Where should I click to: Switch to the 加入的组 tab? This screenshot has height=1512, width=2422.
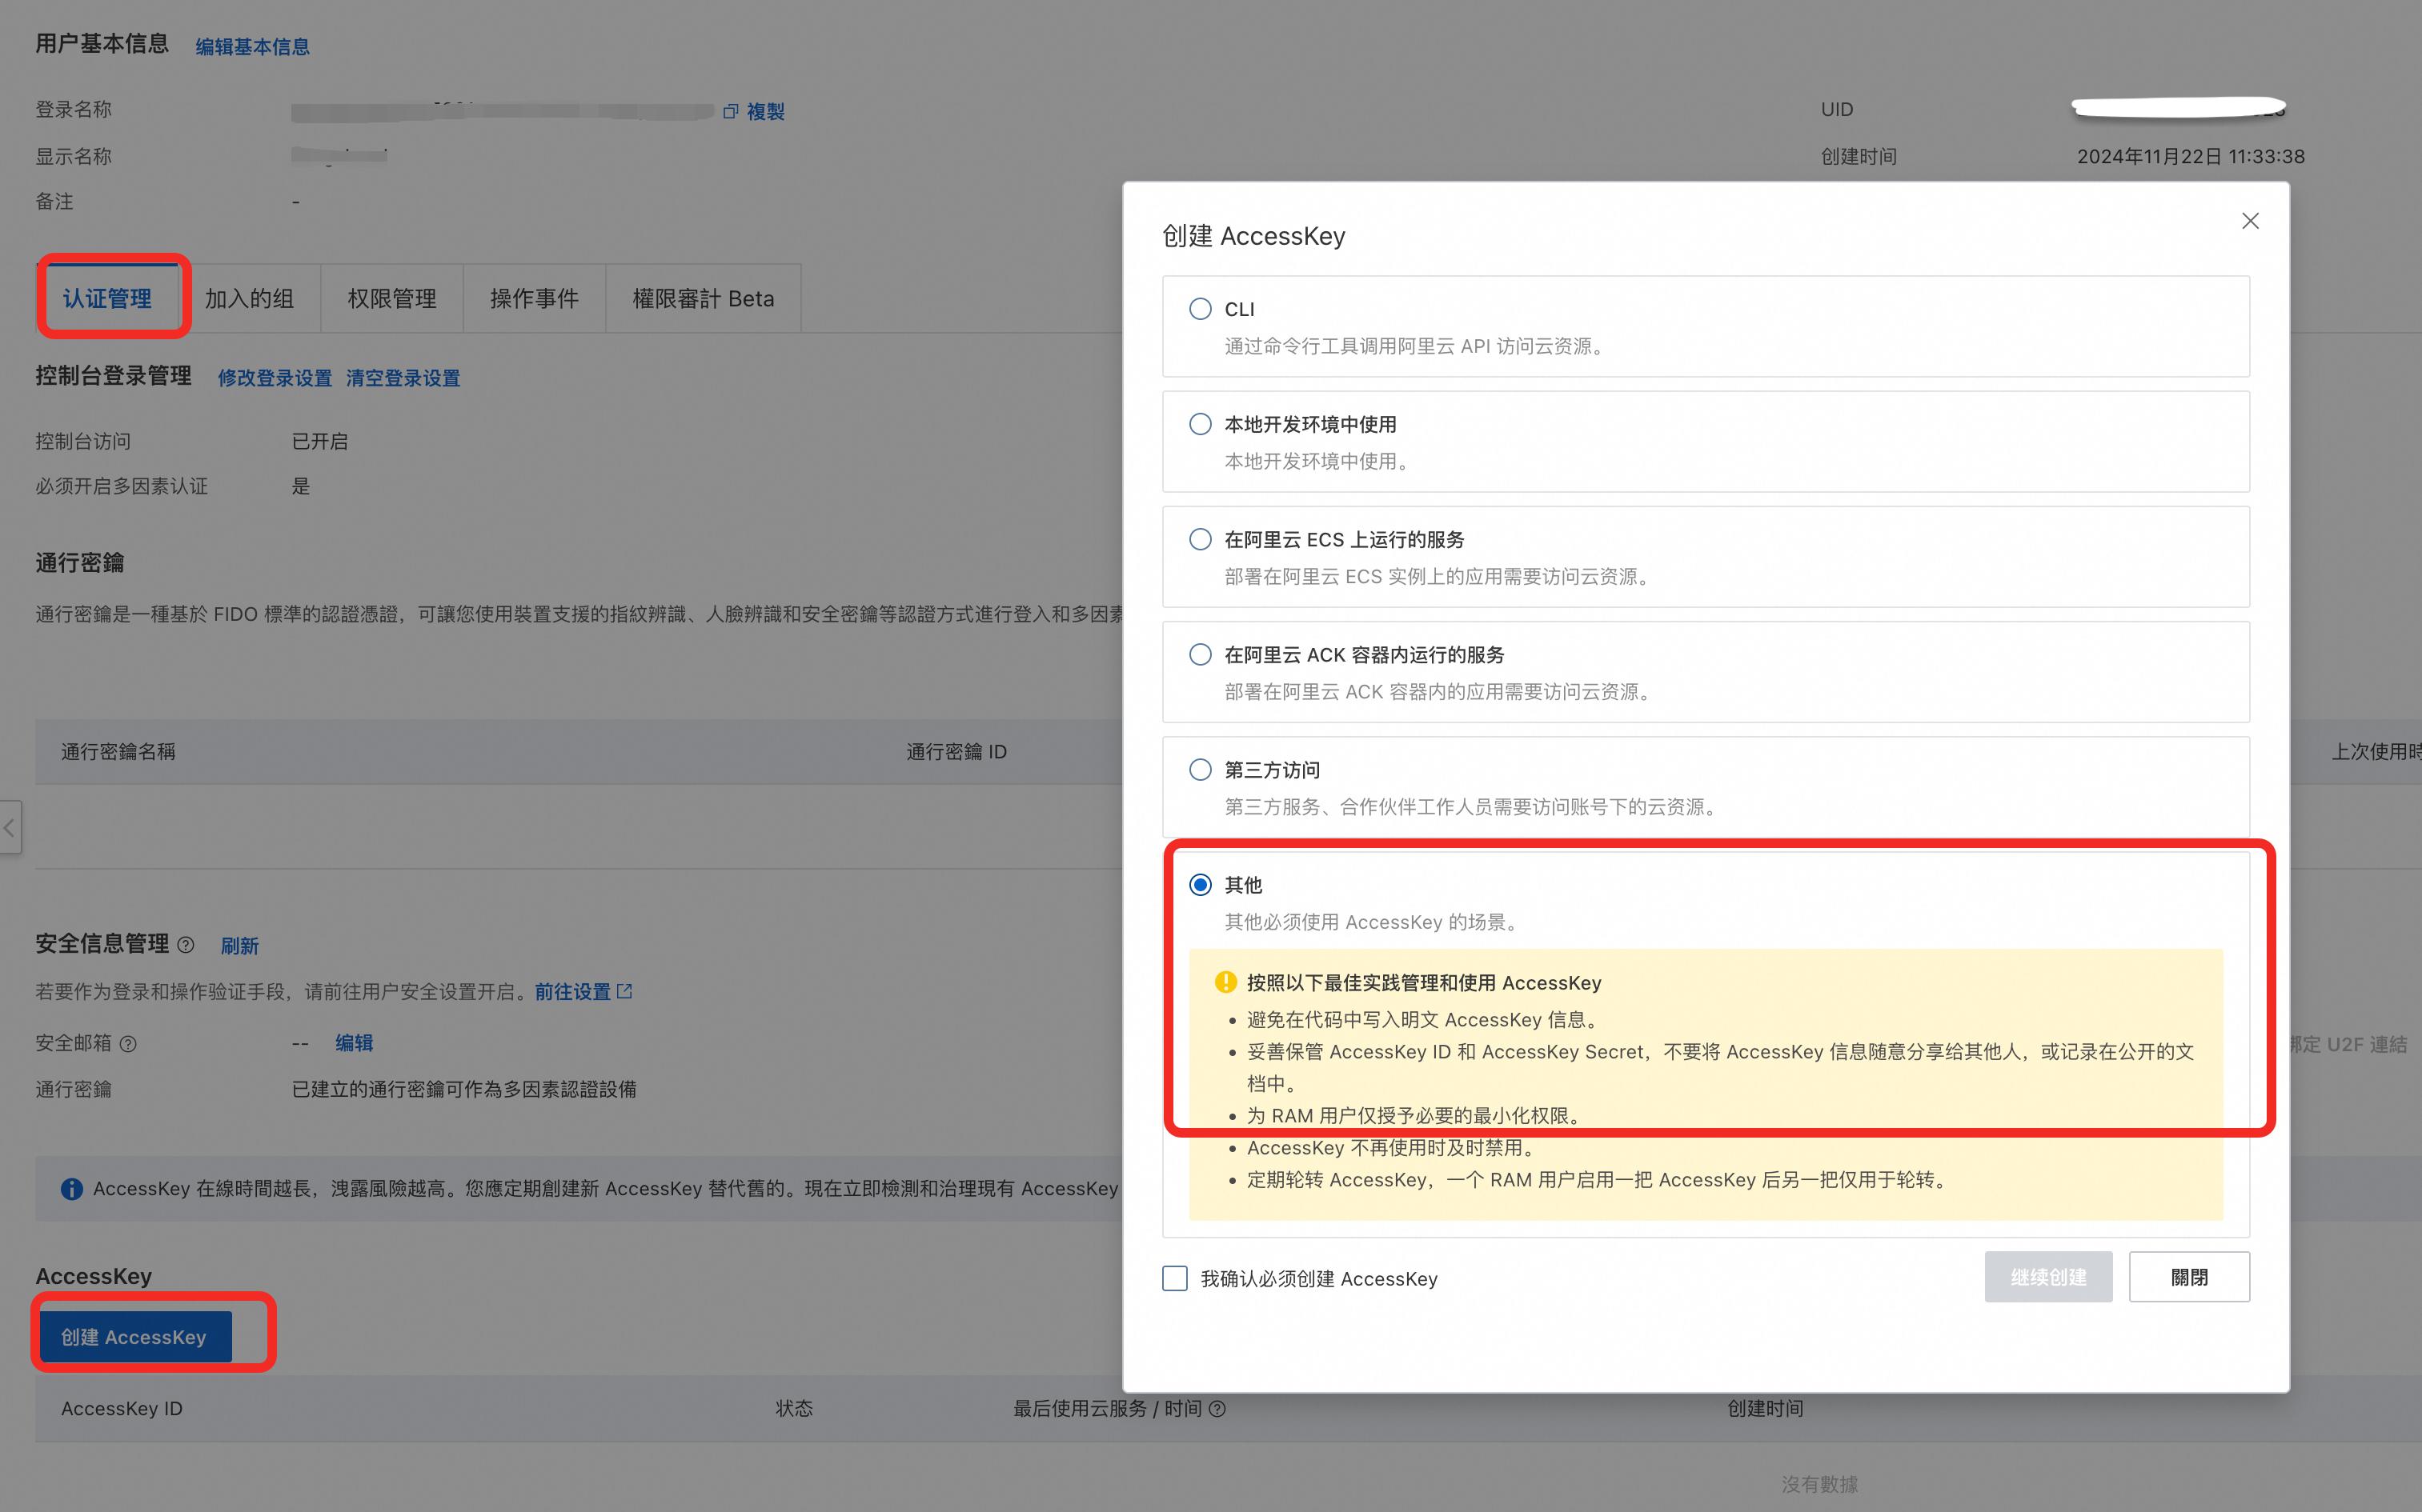coord(253,297)
